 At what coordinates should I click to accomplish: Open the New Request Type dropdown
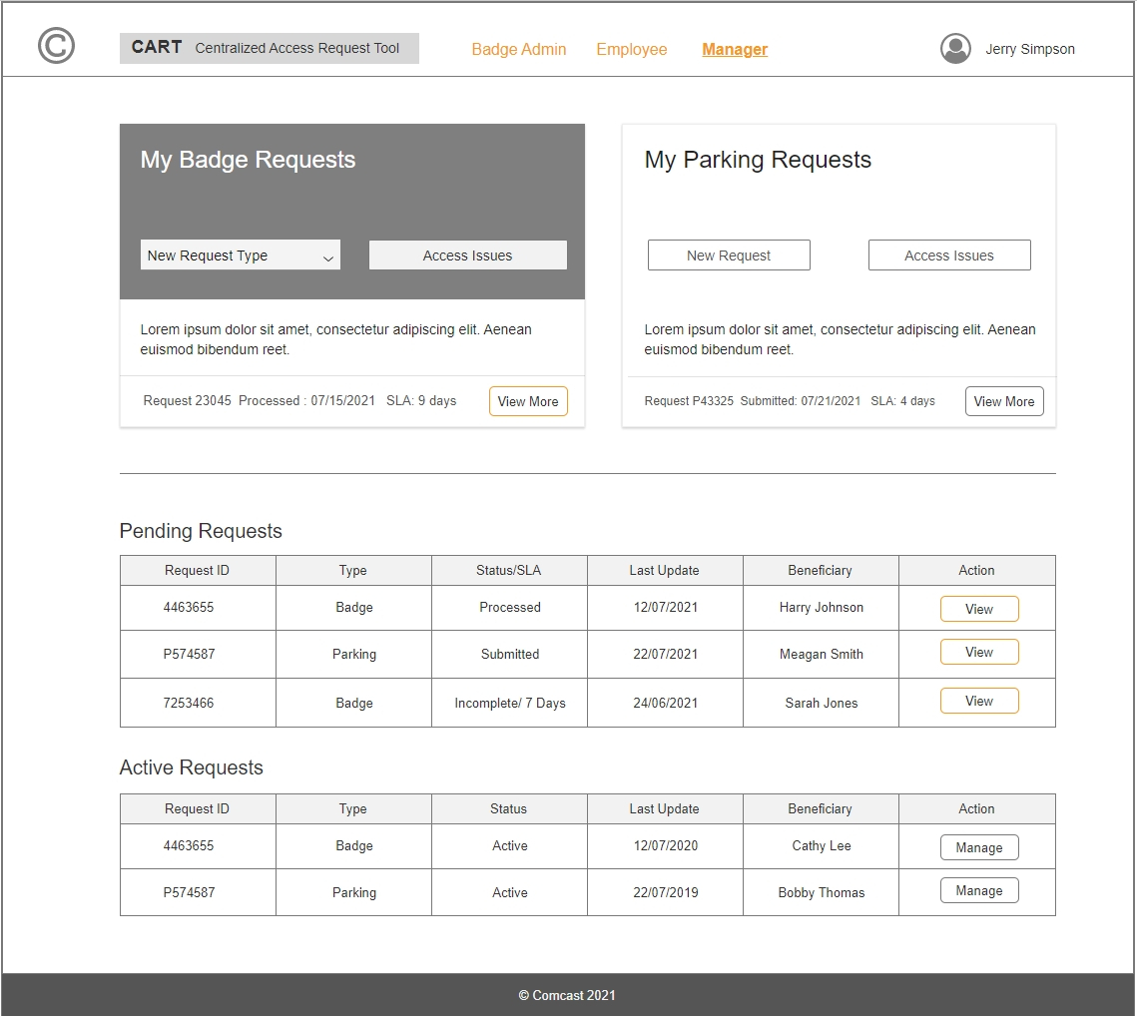(240, 255)
